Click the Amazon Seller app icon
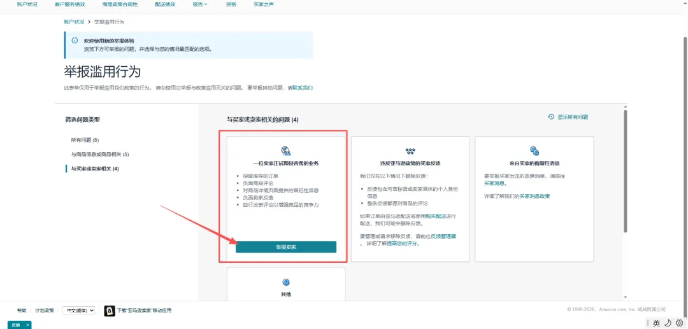Screen dimensions: 688x329 (110, 311)
